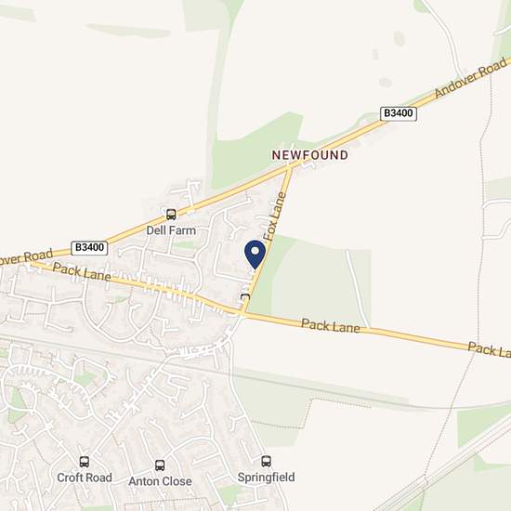Select the Anton Close stop name text
Image resolution: width=511 pixels, height=511 pixels.
point(160,481)
